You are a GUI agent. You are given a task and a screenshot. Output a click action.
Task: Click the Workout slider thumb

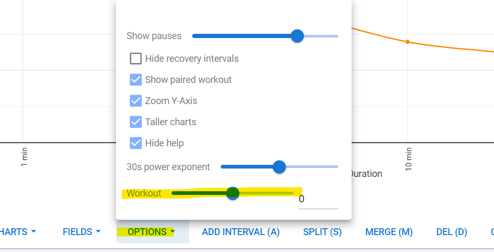[233, 193]
